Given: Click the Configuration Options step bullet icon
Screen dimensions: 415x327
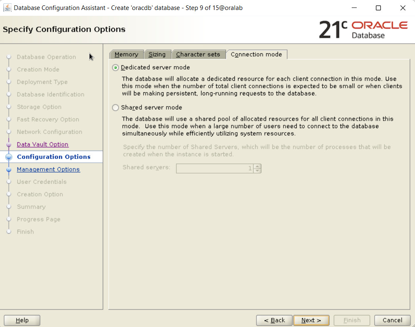Looking at the screenshot, I should 9,157.
